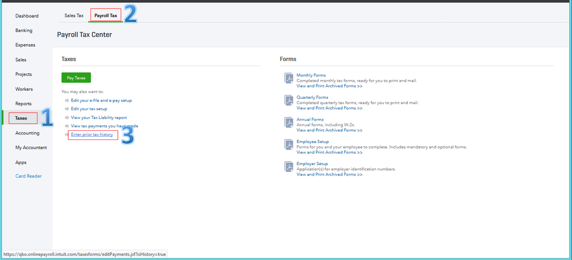The image size is (572, 260).
Task: Open the Quarterly Forms PDF icon
Action: point(288,100)
